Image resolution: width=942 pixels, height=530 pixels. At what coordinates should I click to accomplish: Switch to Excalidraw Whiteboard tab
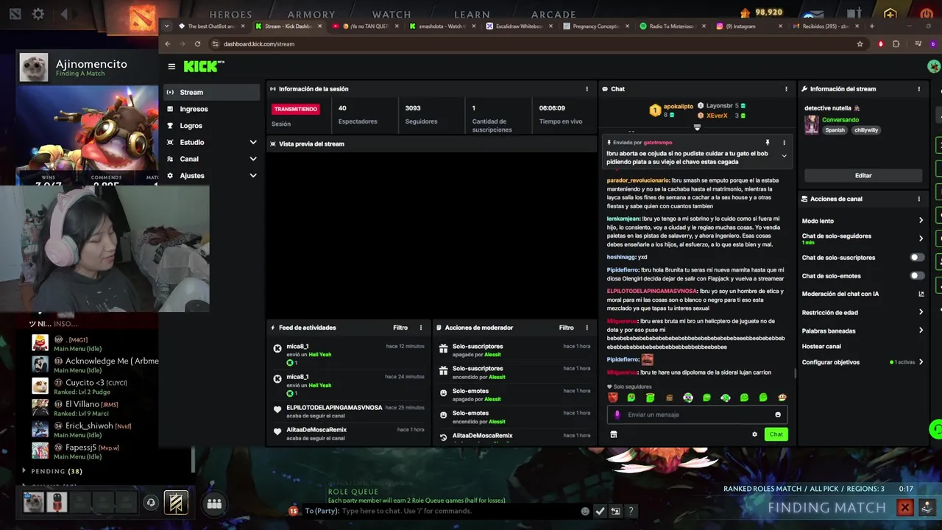click(x=520, y=26)
